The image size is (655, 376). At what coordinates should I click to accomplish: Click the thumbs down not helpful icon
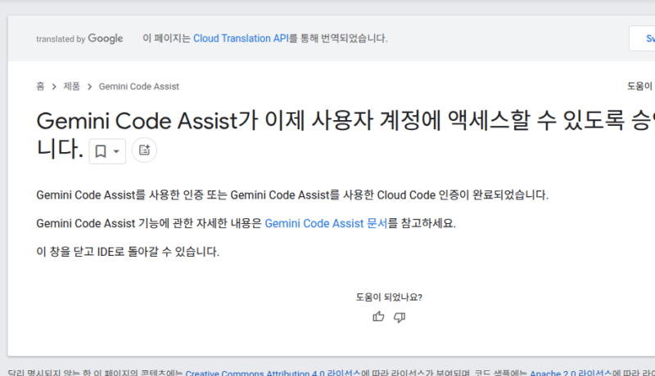(x=400, y=317)
